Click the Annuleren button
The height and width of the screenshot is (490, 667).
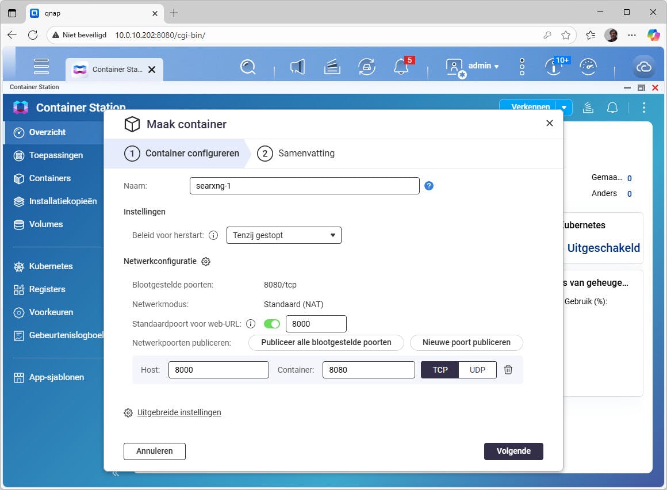(155, 451)
